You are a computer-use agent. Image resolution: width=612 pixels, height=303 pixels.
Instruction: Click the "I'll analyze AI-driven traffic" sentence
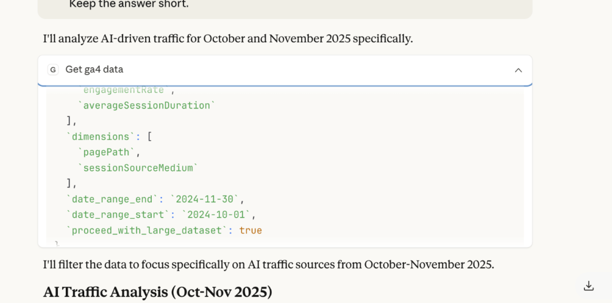[228, 39]
